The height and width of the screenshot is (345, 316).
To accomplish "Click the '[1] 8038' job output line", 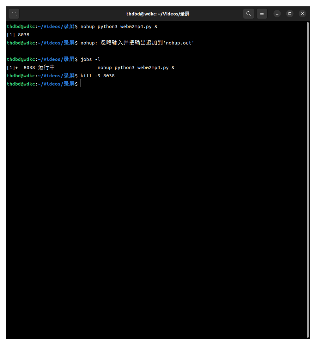I will [18, 35].
